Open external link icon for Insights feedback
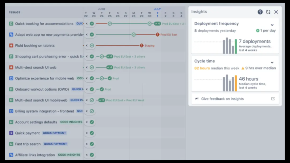 click(273, 99)
